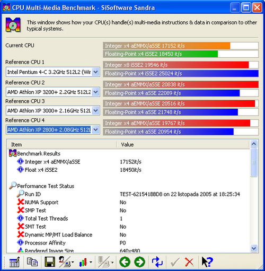Click blue diamond icon beside Processor Affinity
The width and height of the screenshot is (265, 271).
click(x=21, y=242)
